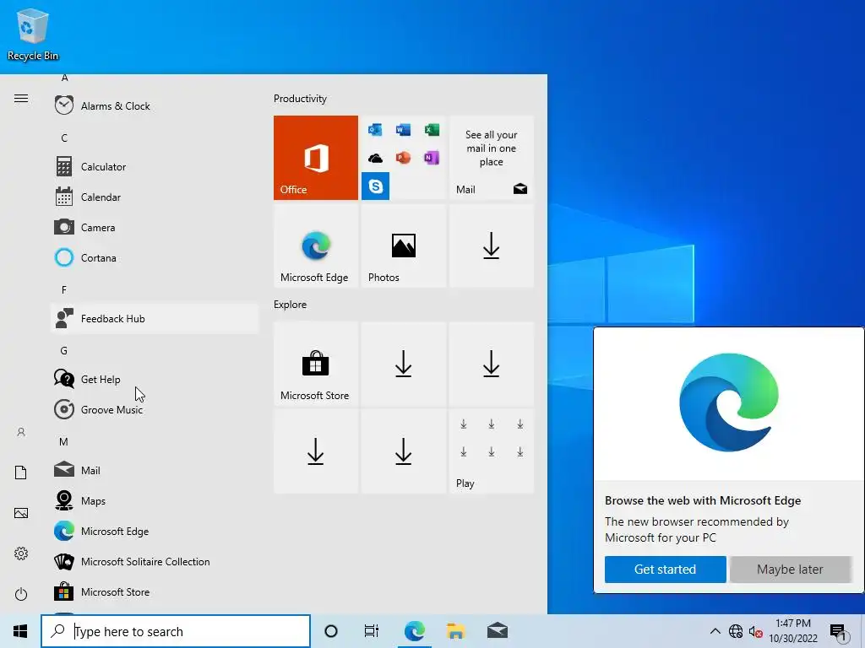Open the Skype tile

pos(375,186)
